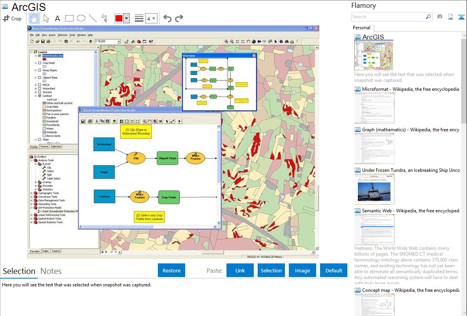Enable the Streams layer checkbox
The image size is (467, 316).
pyautogui.click(x=40, y=92)
